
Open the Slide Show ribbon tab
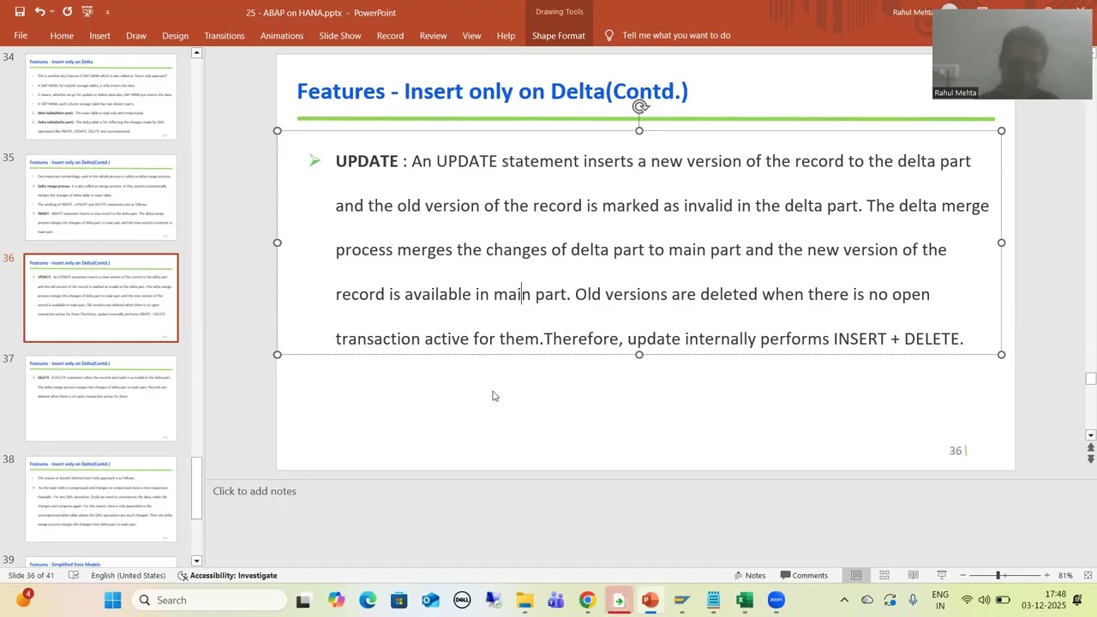(x=340, y=35)
